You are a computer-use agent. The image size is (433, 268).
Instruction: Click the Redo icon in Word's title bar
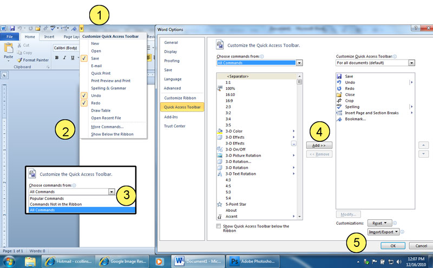(x=31, y=28)
